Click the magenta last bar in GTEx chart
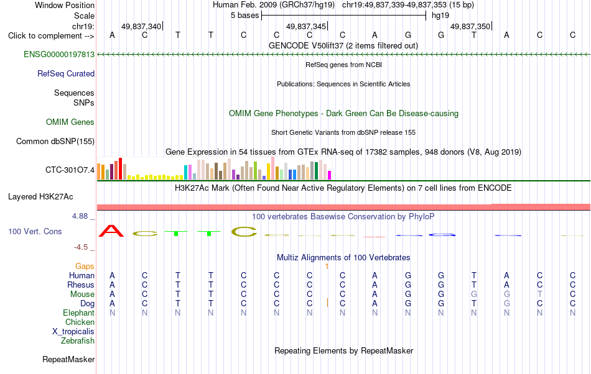 [x=330, y=175]
